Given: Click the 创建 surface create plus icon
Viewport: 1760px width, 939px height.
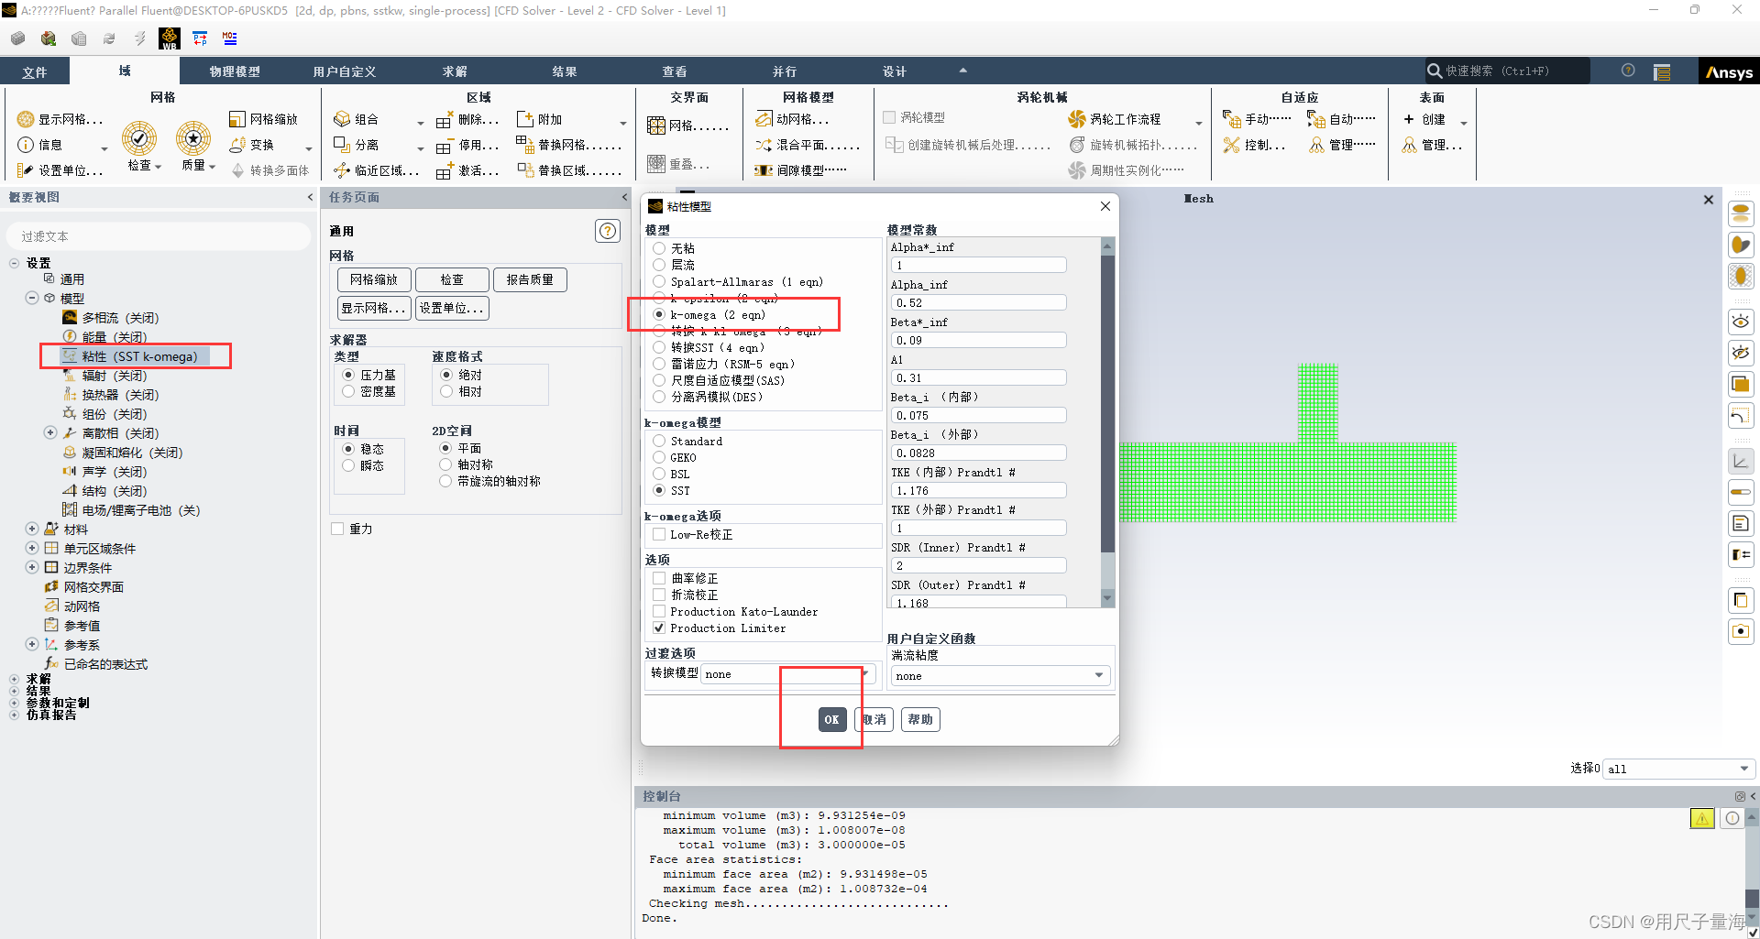Looking at the screenshot, I should [1409, 119].
